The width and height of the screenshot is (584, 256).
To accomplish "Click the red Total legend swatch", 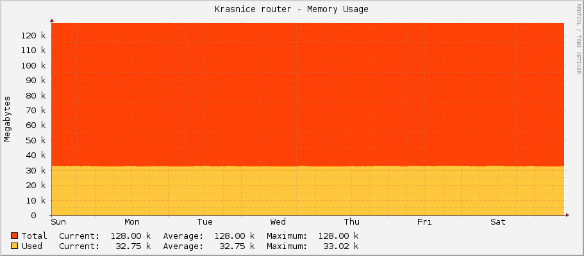I will tap(15, 236).
